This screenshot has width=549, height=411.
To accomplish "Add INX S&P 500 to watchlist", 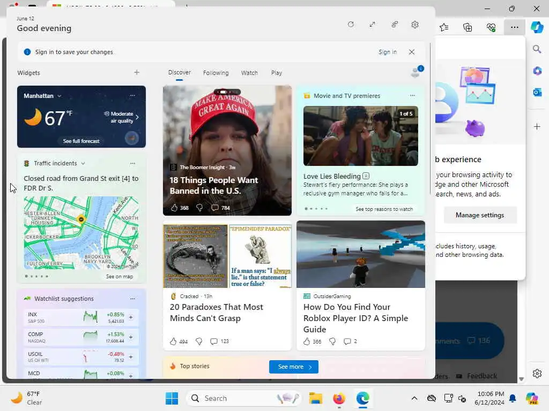I will click(131, 317).
